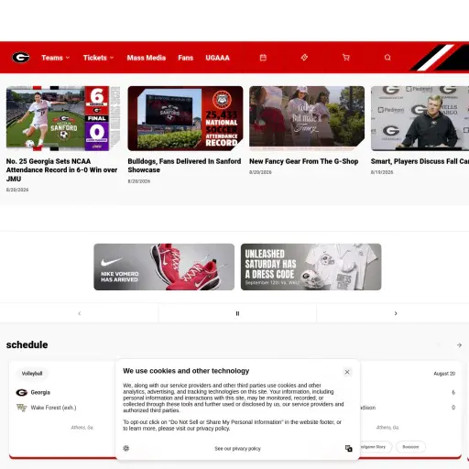This screenshot has height=469, width=469.
Task: Open 'Smart, Players Discuss Fall' headline
Action: tap(420, 161)
